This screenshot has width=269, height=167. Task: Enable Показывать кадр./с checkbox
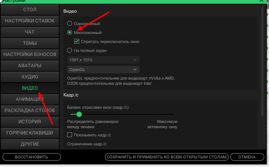coord(70,135)
